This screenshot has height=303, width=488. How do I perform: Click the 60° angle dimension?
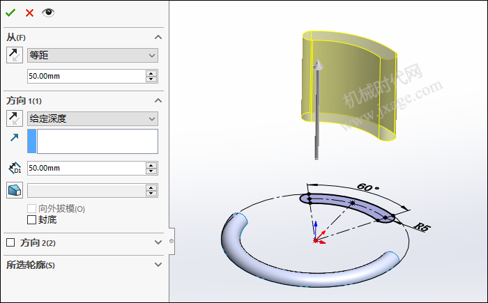pyautogui.click(x=368, y=187)
